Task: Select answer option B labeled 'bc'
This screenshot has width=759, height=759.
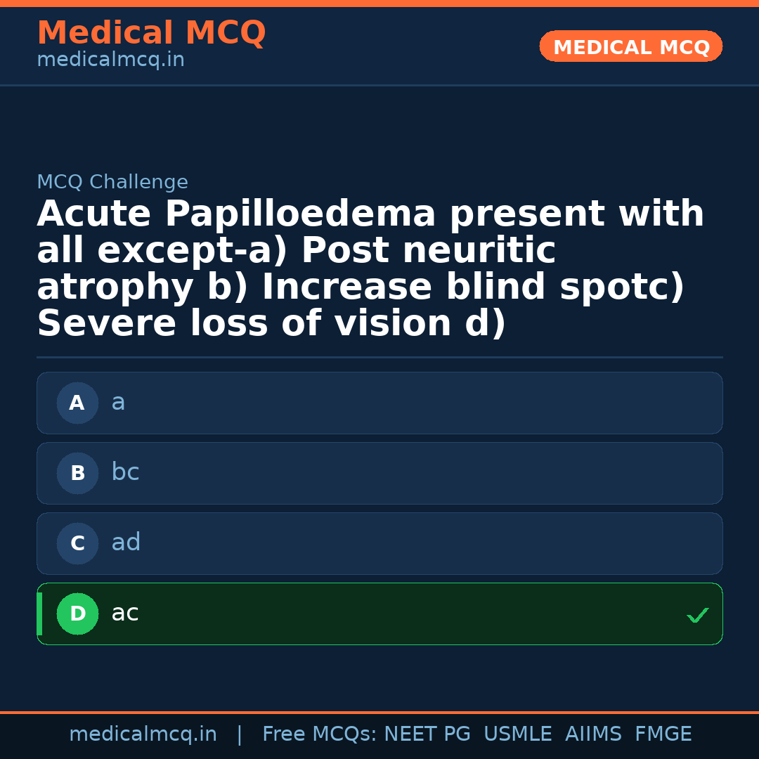Action: pos(379,473)
